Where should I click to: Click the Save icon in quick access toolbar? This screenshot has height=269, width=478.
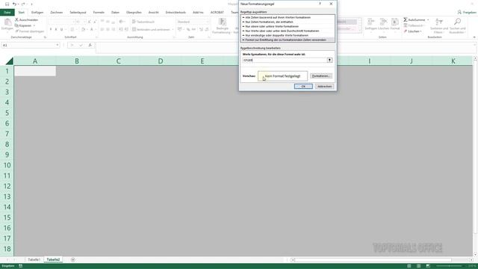(x=7, y=4)
